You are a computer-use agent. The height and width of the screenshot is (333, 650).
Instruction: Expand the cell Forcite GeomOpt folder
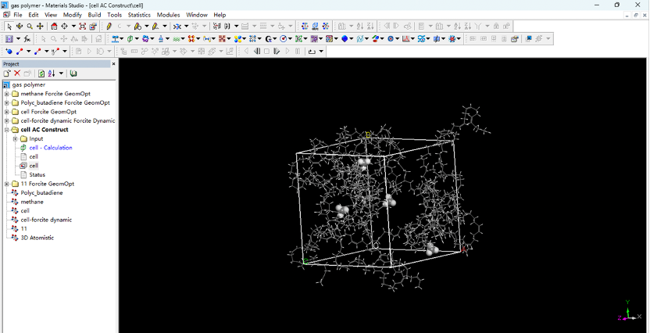(6, 112)
